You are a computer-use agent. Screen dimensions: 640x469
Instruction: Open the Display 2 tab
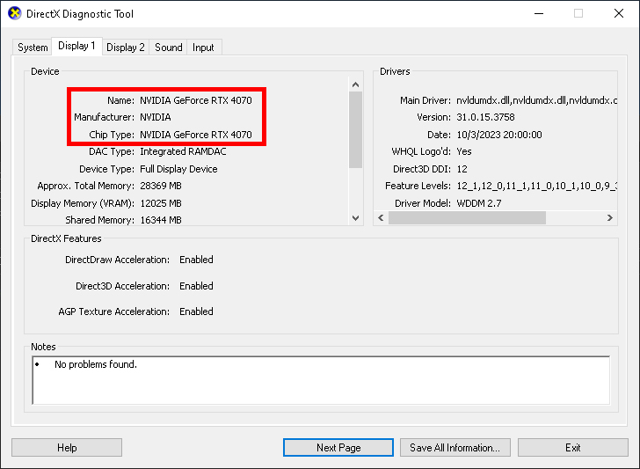pos(126,48)
